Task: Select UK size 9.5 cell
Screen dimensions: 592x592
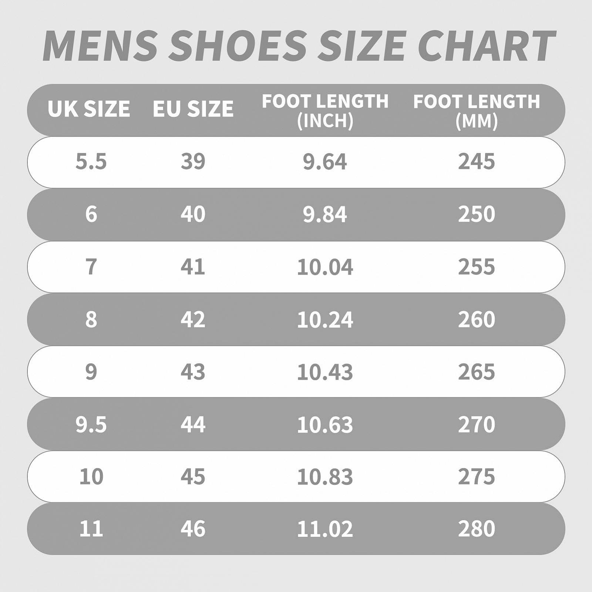Action: click(91, 424)
